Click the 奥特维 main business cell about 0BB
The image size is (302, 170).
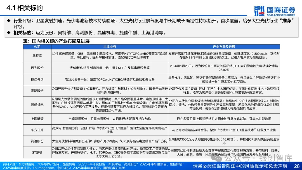[x=110, y=55]
